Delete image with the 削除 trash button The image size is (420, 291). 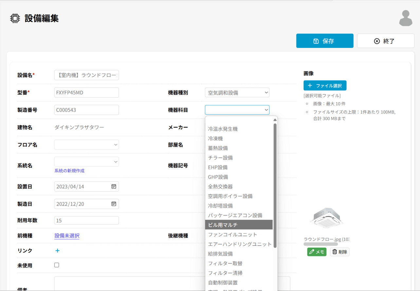click(x=339, y=252)
